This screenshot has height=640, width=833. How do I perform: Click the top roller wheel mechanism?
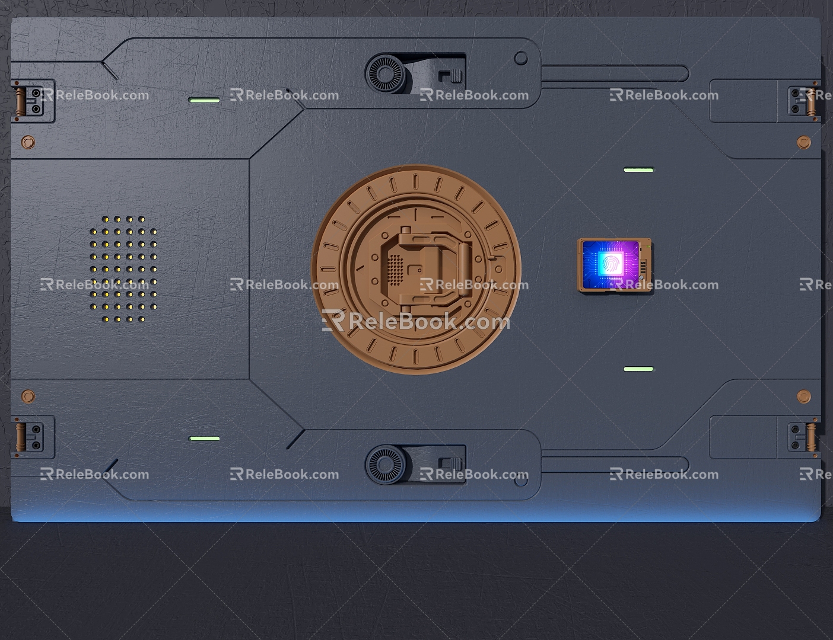tap(385, 74)
